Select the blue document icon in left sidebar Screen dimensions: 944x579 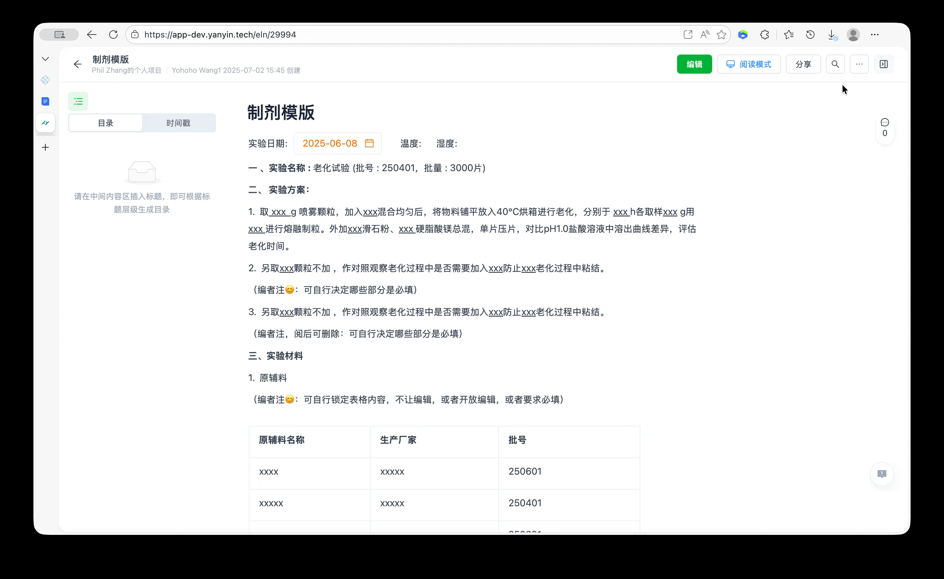tap(45, 101)
